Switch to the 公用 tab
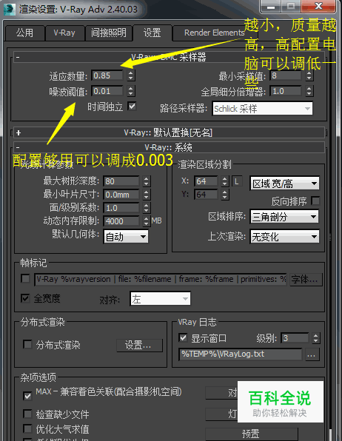The image size is (342, 441). click(24, 33)
